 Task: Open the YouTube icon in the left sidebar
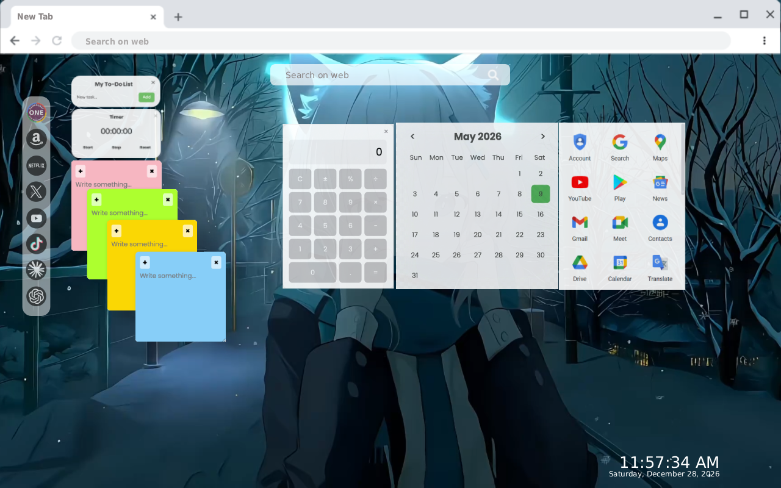[37, 218]
